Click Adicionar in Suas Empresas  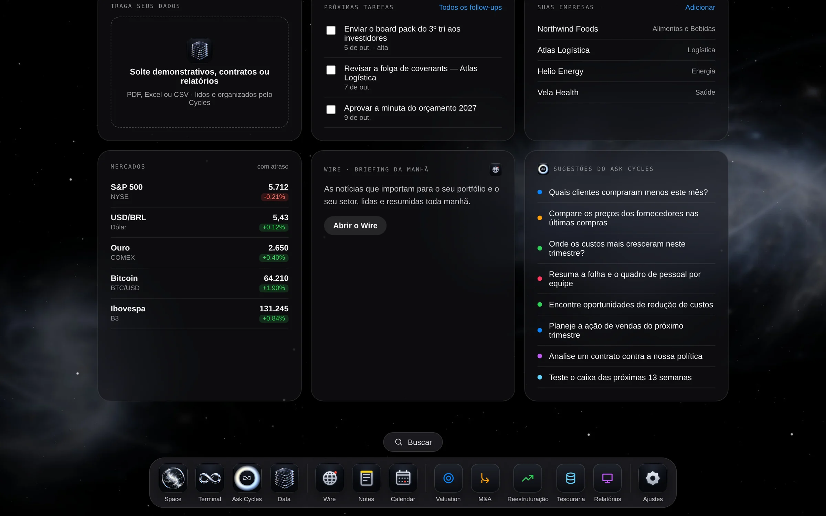(x=700, y=7)
